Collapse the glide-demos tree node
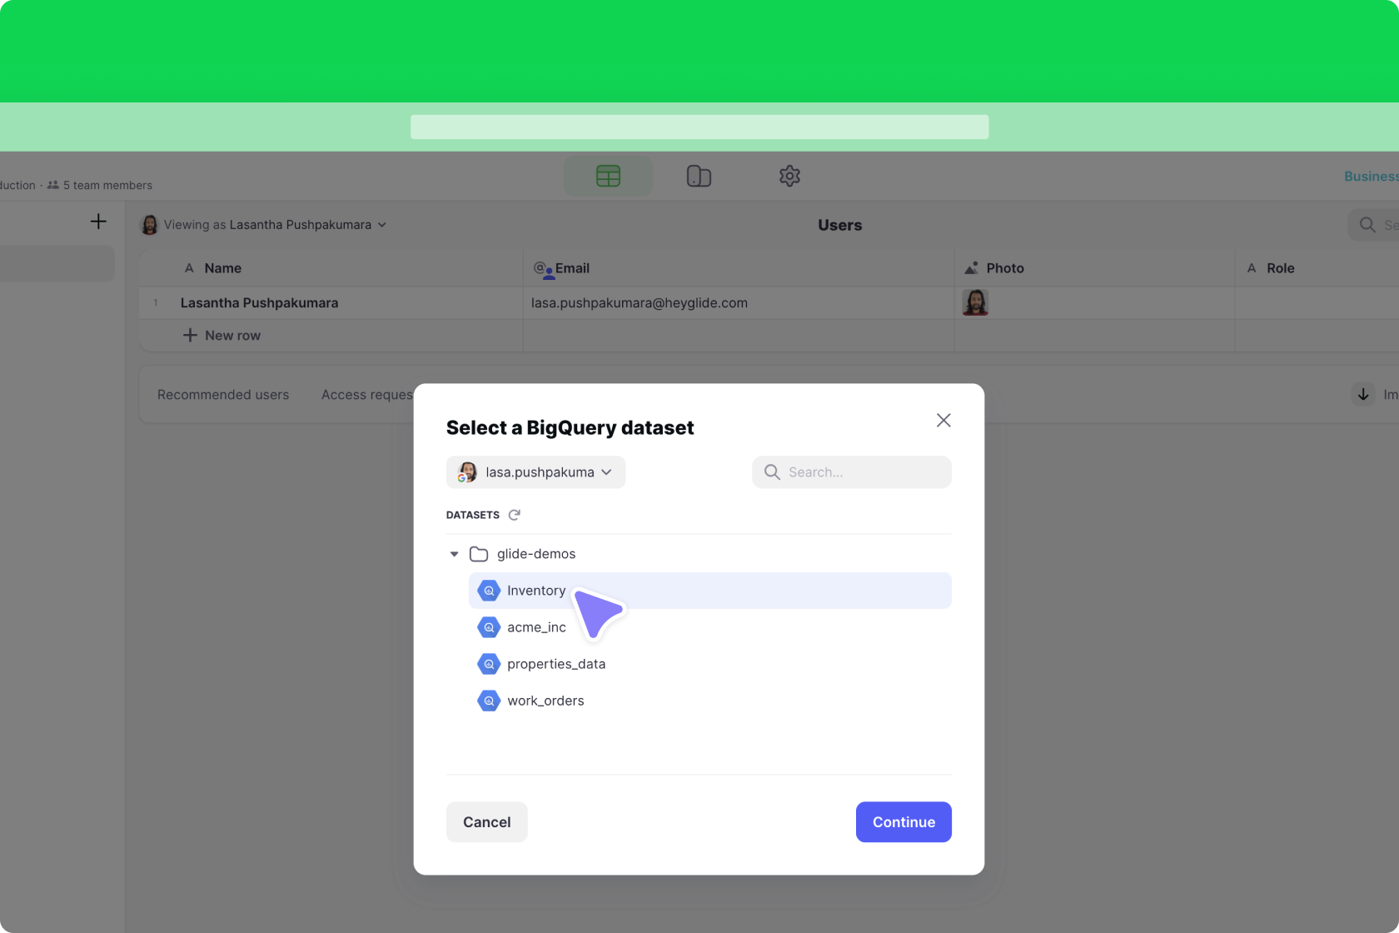 tap(454, 553)
